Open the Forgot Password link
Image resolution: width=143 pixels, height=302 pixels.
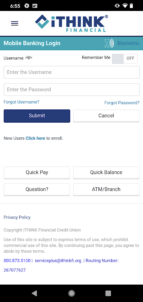coord(122,103)
